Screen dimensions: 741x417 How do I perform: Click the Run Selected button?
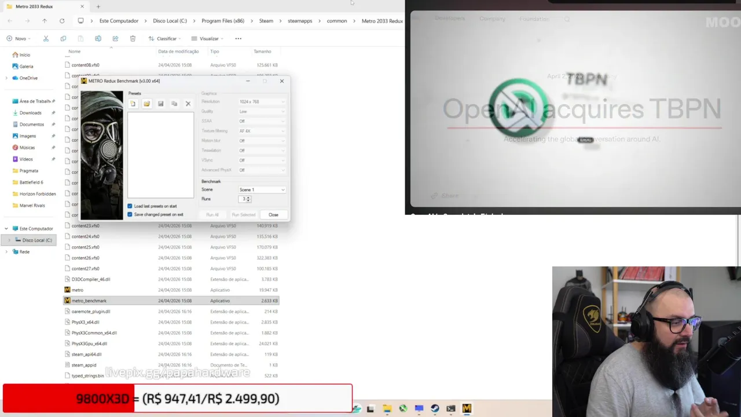tap(243, 215)
